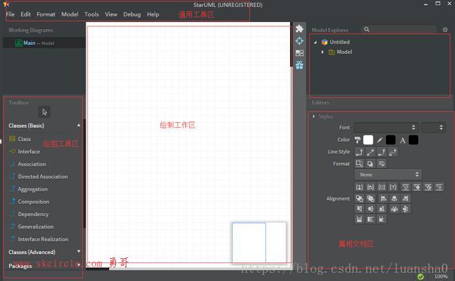Click the minimap thumbnail on canvas
This screenshot has width=455, height=281.
pos(259,242)
